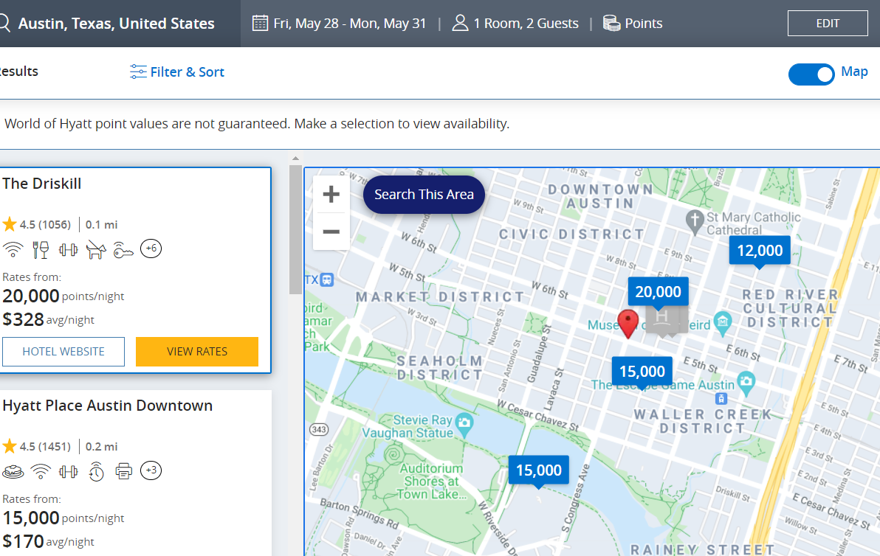Click The Driskill WiFi amenity icon
The image size is (880, 556).
point(13,249)
